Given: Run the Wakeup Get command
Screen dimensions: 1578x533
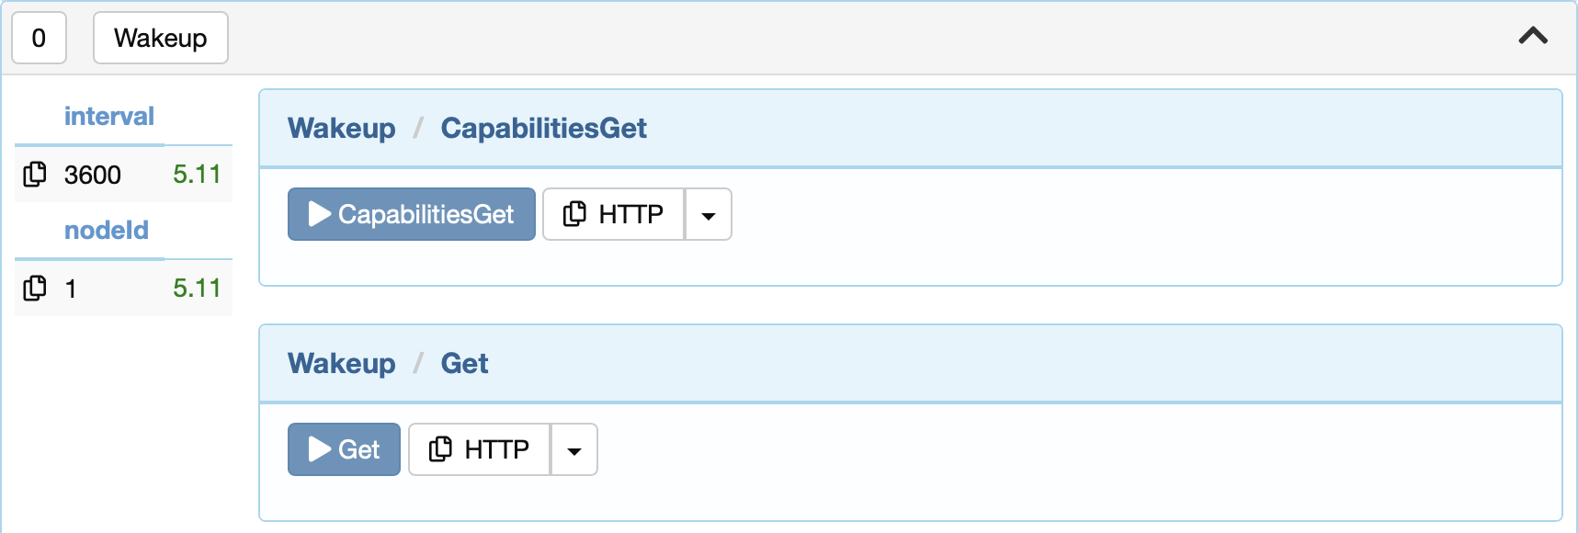Looking at the screenshot, I should click(x=344, y=449).
